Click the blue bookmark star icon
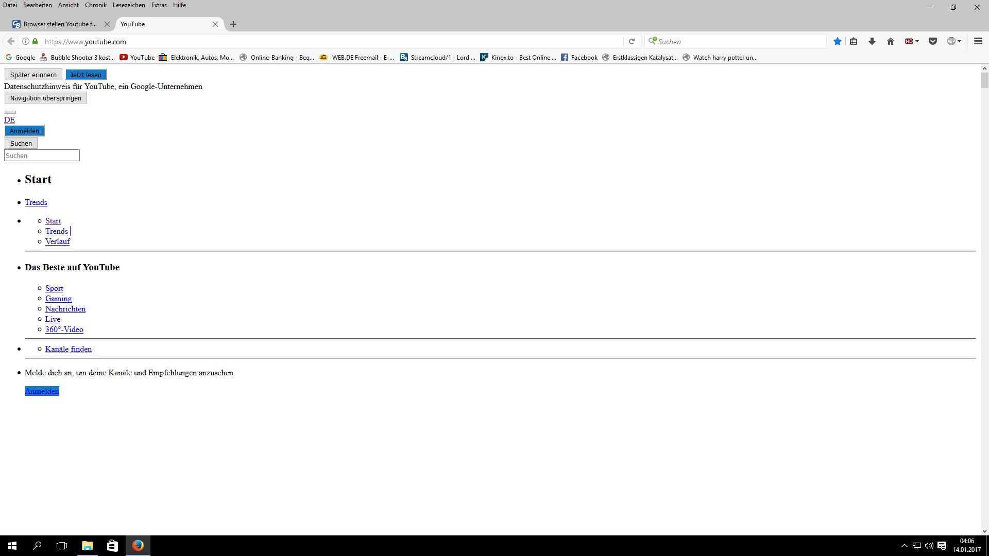 click(x=838, y=42)
